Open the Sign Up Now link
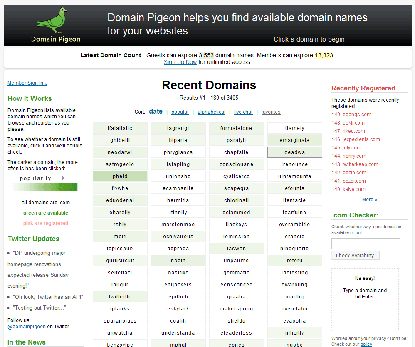 pos(180,62)
